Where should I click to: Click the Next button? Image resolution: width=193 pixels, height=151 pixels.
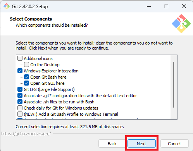(141, 144)
